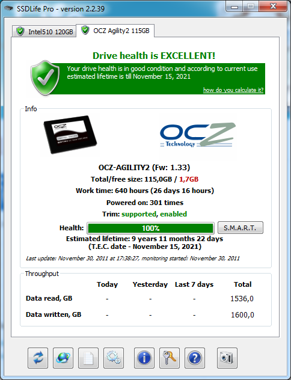Click the OCZ SSD drive picture
Image resolution: width=291 pixels, height=380 pixels.
[x=70, y=135]
